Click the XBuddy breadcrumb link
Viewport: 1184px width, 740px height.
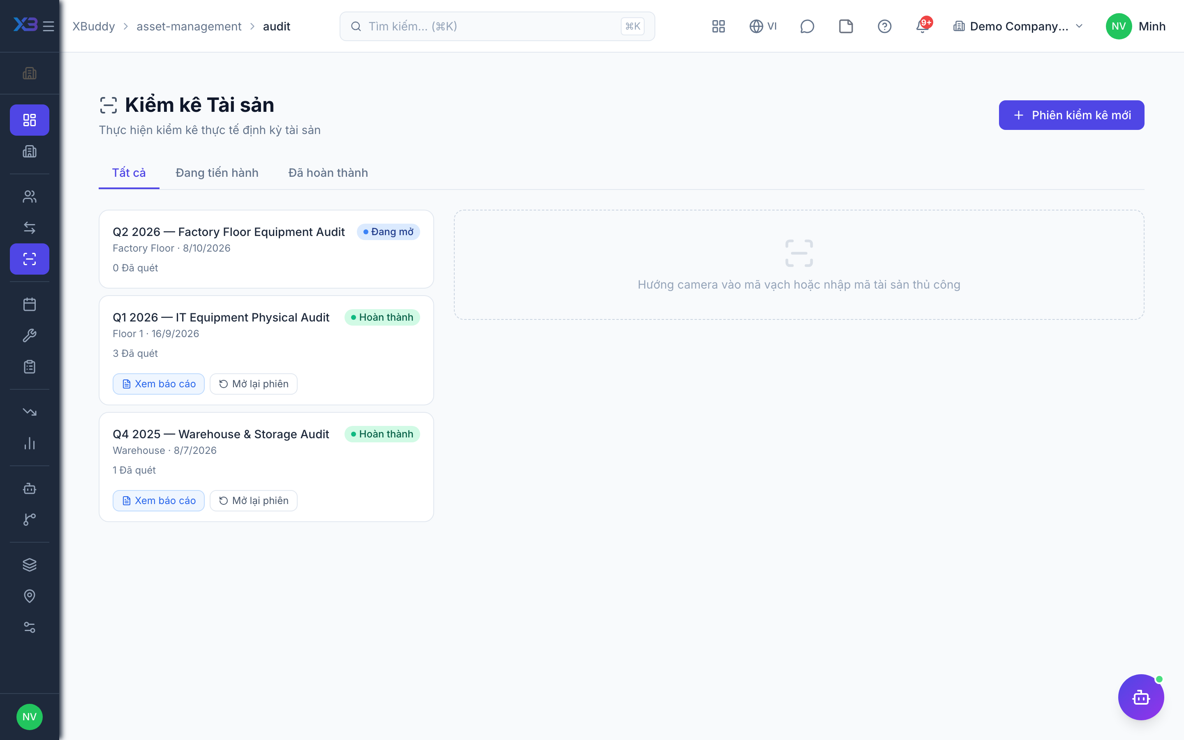93,26
